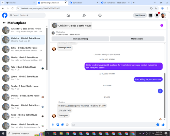Open the notifications bell
This screenshot has height=136, width=170.
(x=157, y=15)
